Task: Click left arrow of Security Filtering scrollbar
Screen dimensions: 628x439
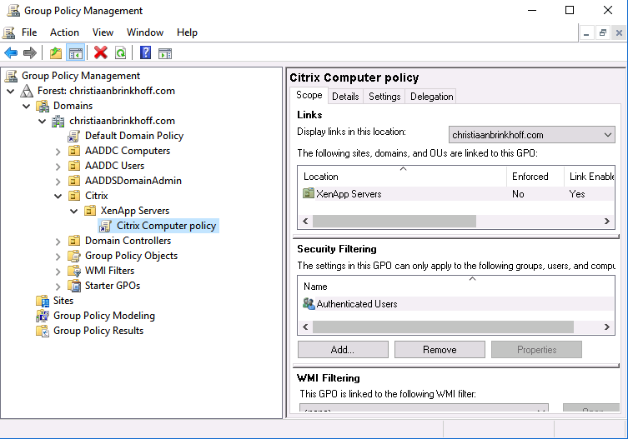Action: [305, 327]
